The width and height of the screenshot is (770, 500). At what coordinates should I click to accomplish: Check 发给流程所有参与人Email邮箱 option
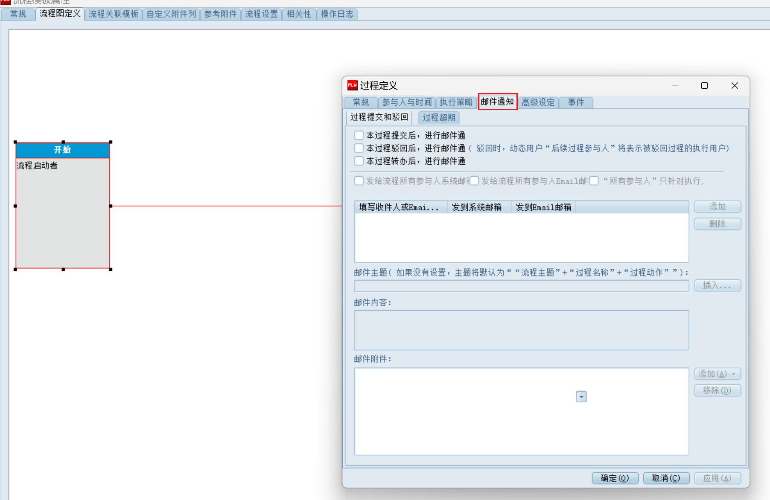pyautogui.click(x=474, y=181)
